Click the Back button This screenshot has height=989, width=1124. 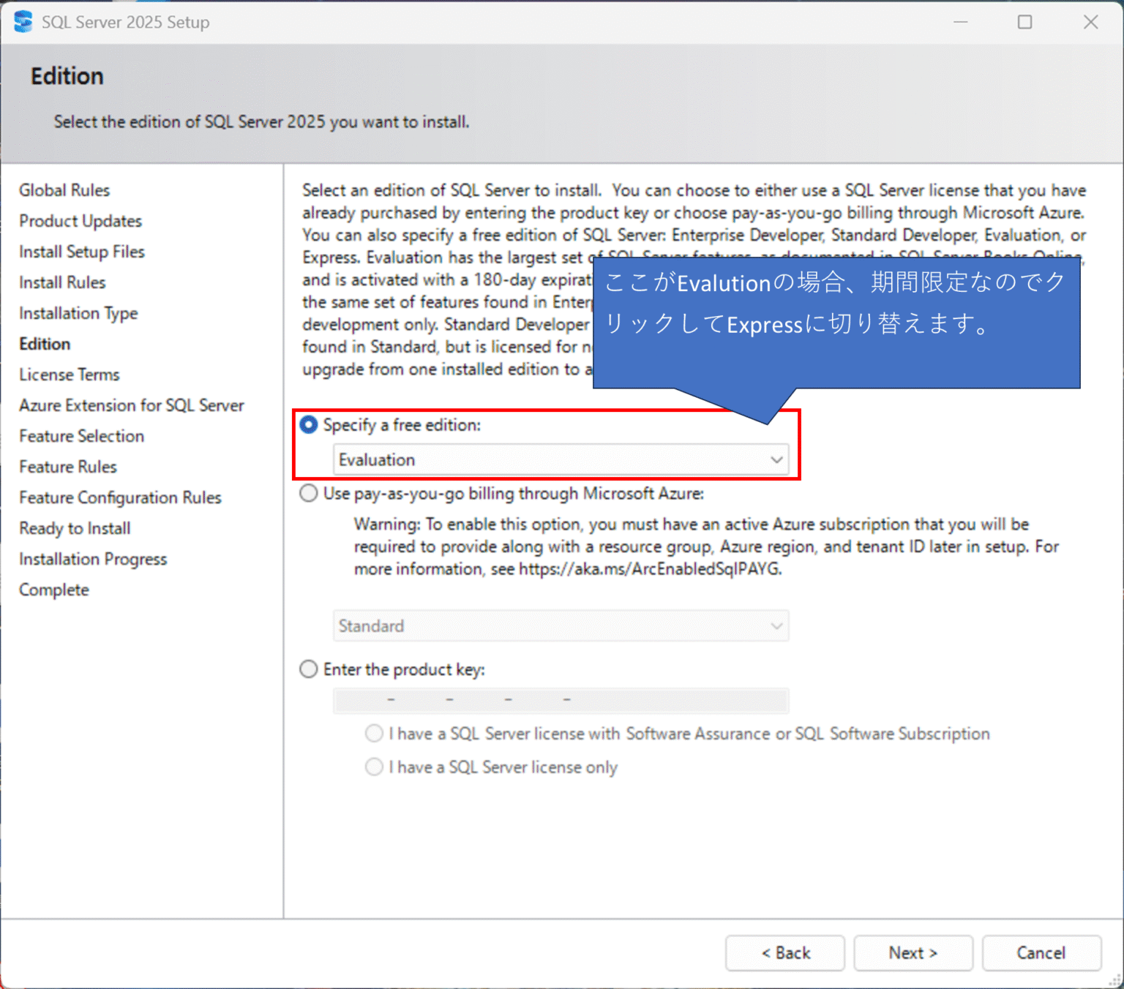pyautogui.click(x=784, y=952)
